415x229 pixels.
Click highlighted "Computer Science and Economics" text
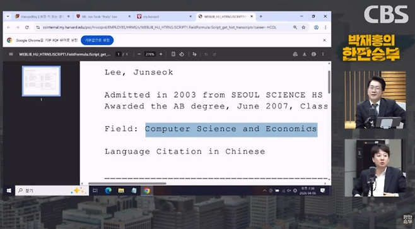coord(231,129)
